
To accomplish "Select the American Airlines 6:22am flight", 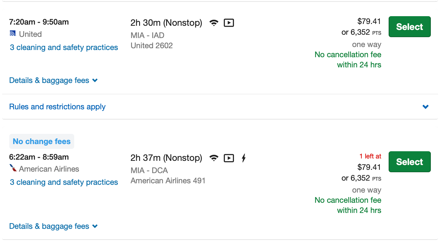I will click(410, 162).
